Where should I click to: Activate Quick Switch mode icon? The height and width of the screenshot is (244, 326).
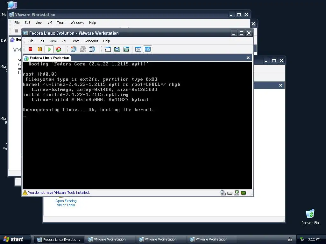126,49
